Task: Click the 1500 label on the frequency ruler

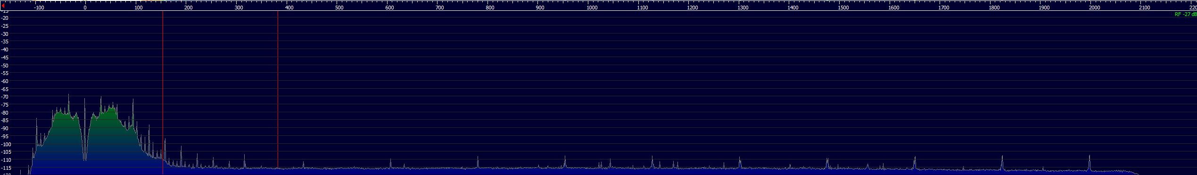Action: point(843,8)
